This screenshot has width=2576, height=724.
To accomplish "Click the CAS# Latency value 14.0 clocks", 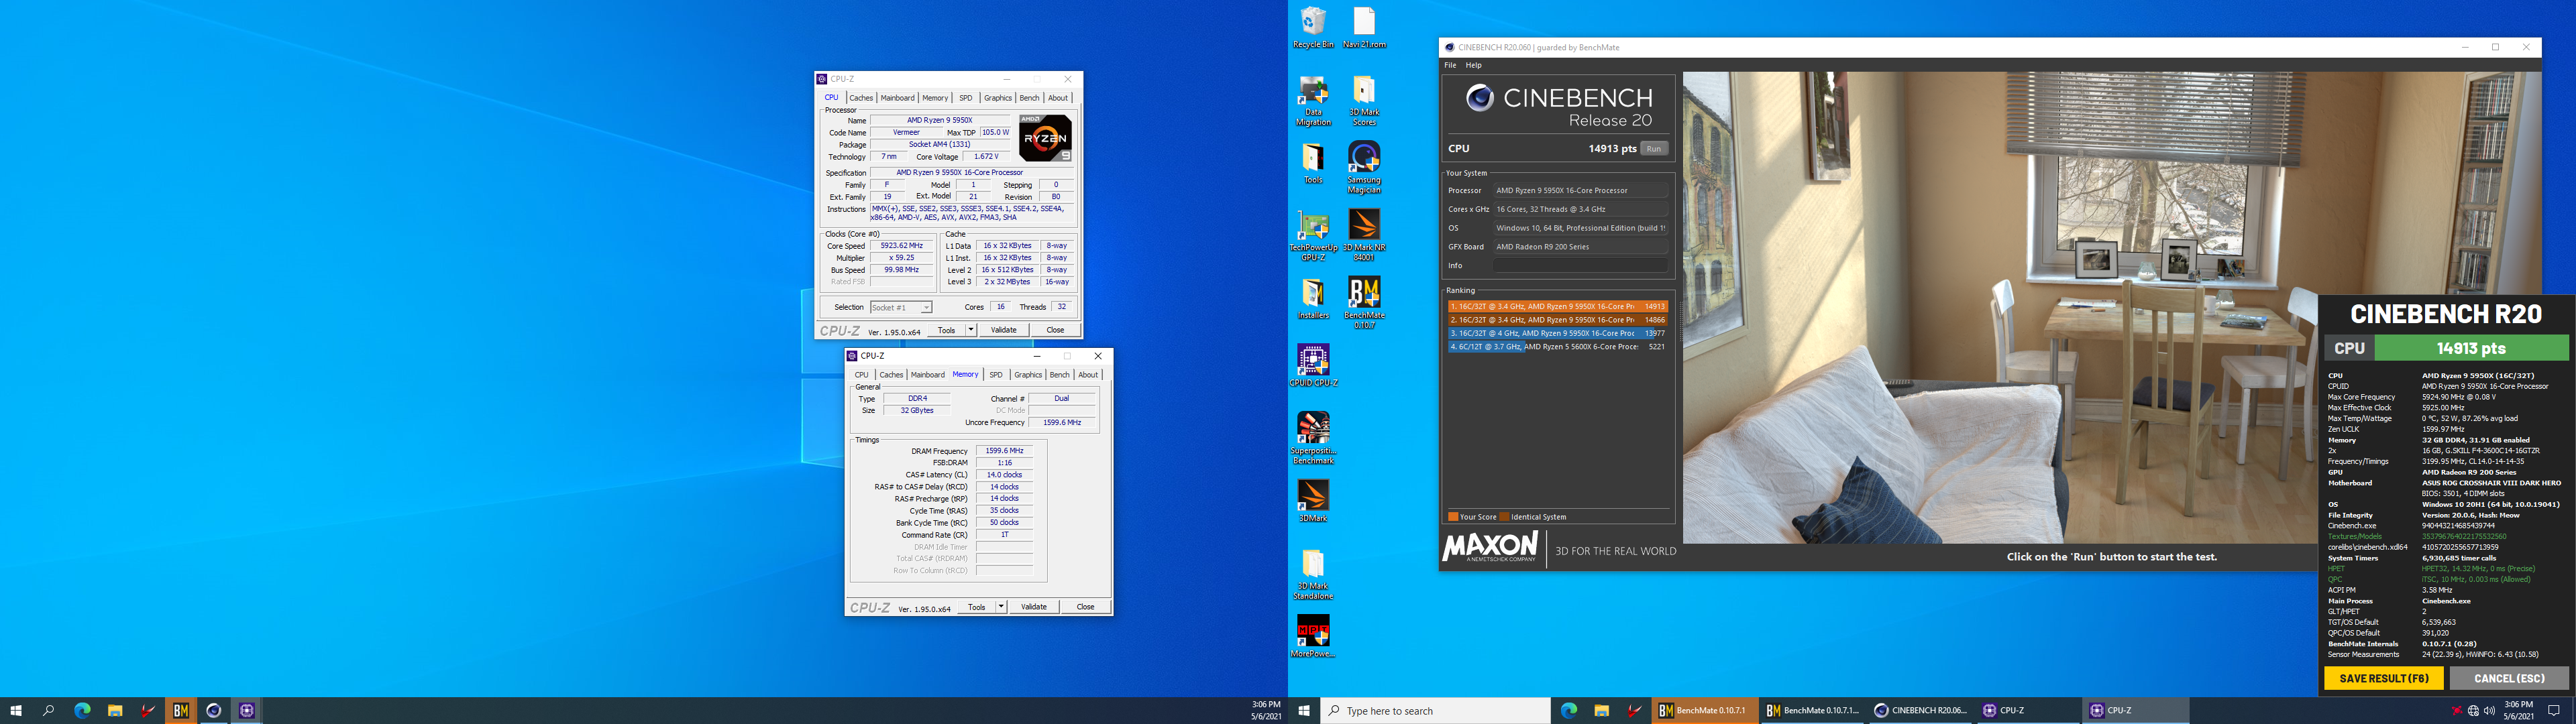I will (x=1004, y=475).
